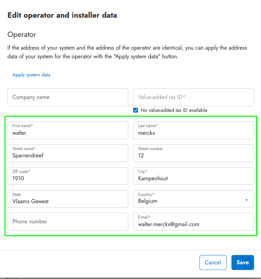Click the Apply system data link

point(31,75)
